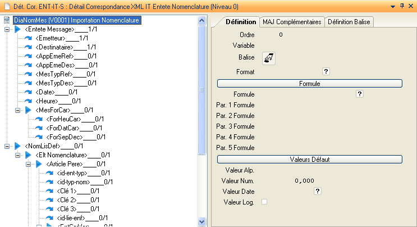Viewport: 417px width, 227px height.
Task: Click the help icon next to Valeur Date
Action: [x=317, y=192]
